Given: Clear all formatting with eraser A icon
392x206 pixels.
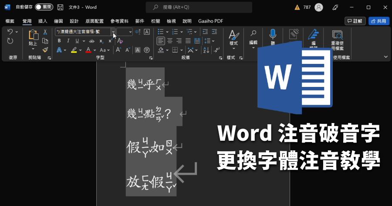Looking at the screenshot, I should [x=120, y=41].
